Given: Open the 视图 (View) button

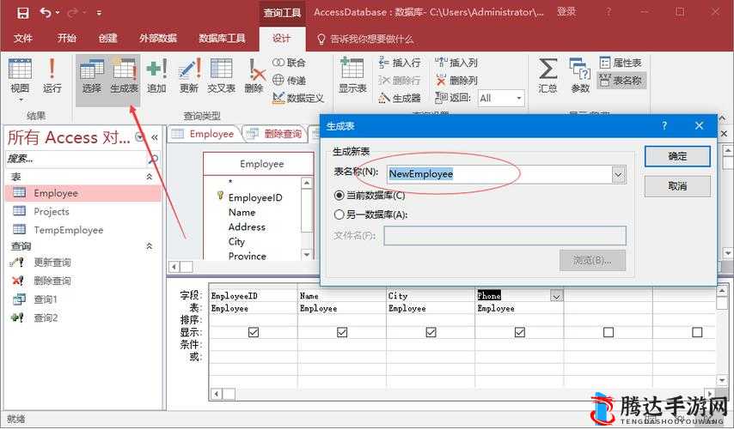Looking at the screenshot, I should [x=20, y=76].
